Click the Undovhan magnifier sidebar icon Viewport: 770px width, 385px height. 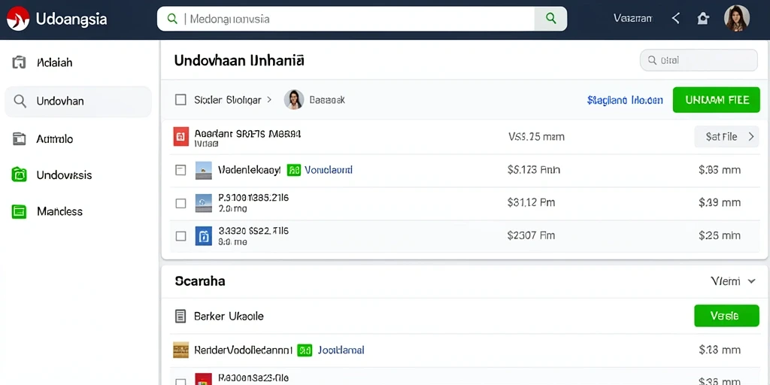pyautogui.click(x=20, y=102)
